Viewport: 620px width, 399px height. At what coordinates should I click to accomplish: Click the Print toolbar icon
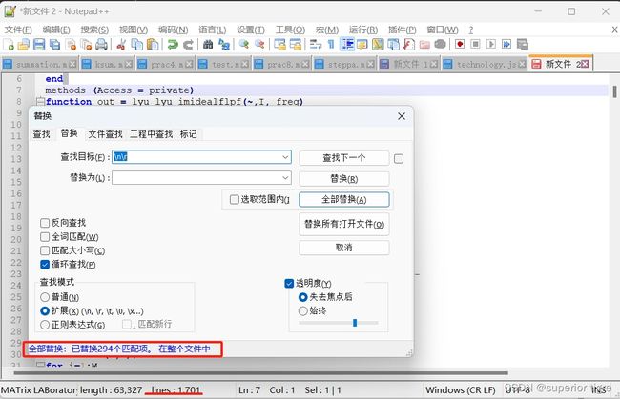[102, 45]
